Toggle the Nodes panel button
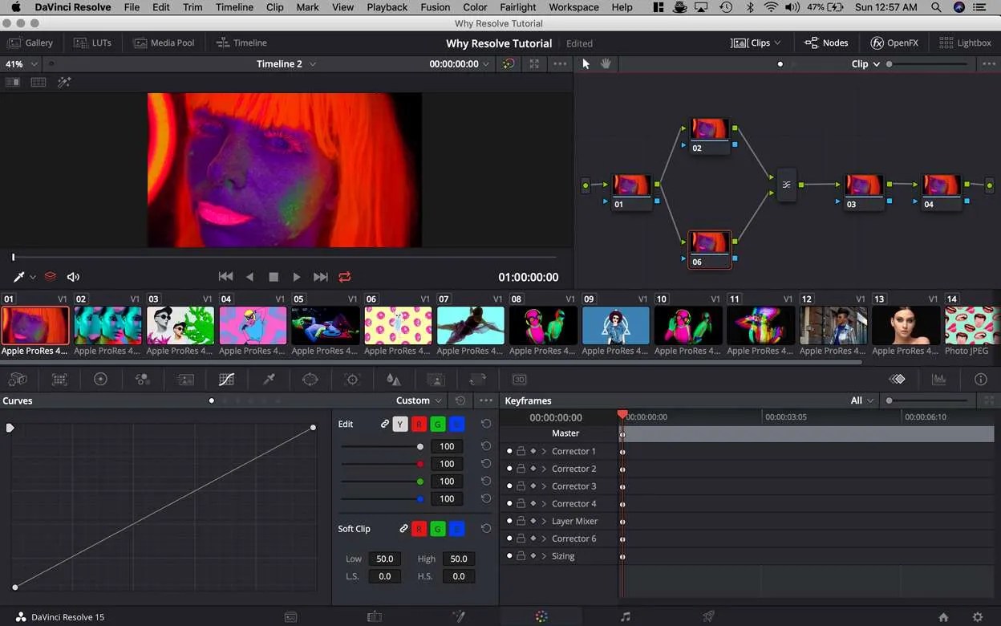This screenshot has width=1001, height=626. pyautogui.click(x=826, y=43)
